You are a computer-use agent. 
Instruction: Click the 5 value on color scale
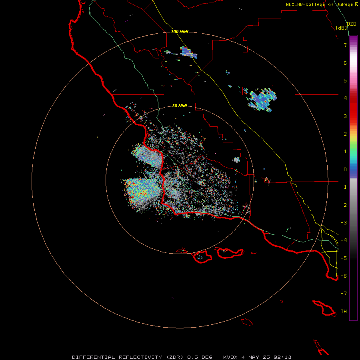point(345,80)
